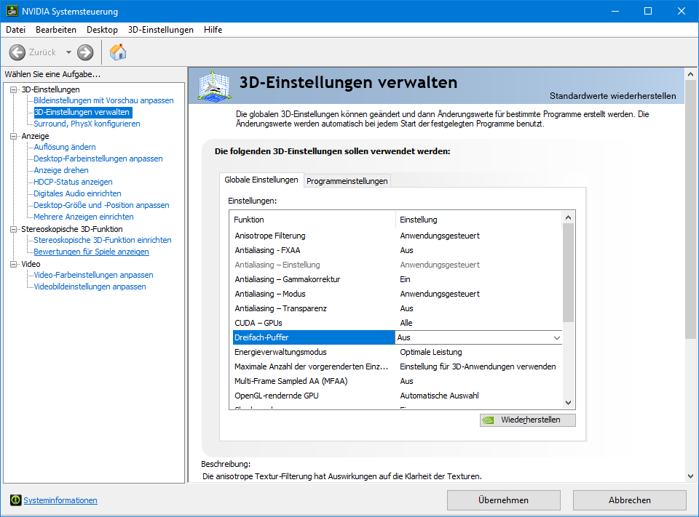Open the Systeminformationen link
The height and width of the screenshot is (517, 699).
coord(60,500)
